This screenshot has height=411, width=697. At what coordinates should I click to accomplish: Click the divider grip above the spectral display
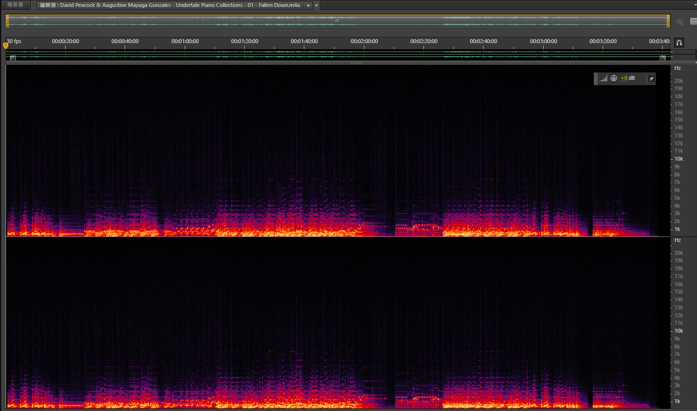click(356, 63)
